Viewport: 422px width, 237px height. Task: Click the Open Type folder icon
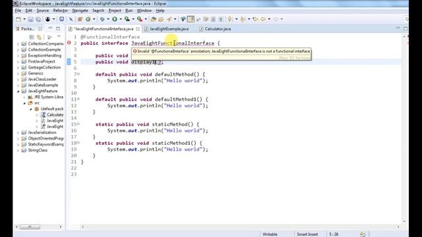[x=154, y=19]
